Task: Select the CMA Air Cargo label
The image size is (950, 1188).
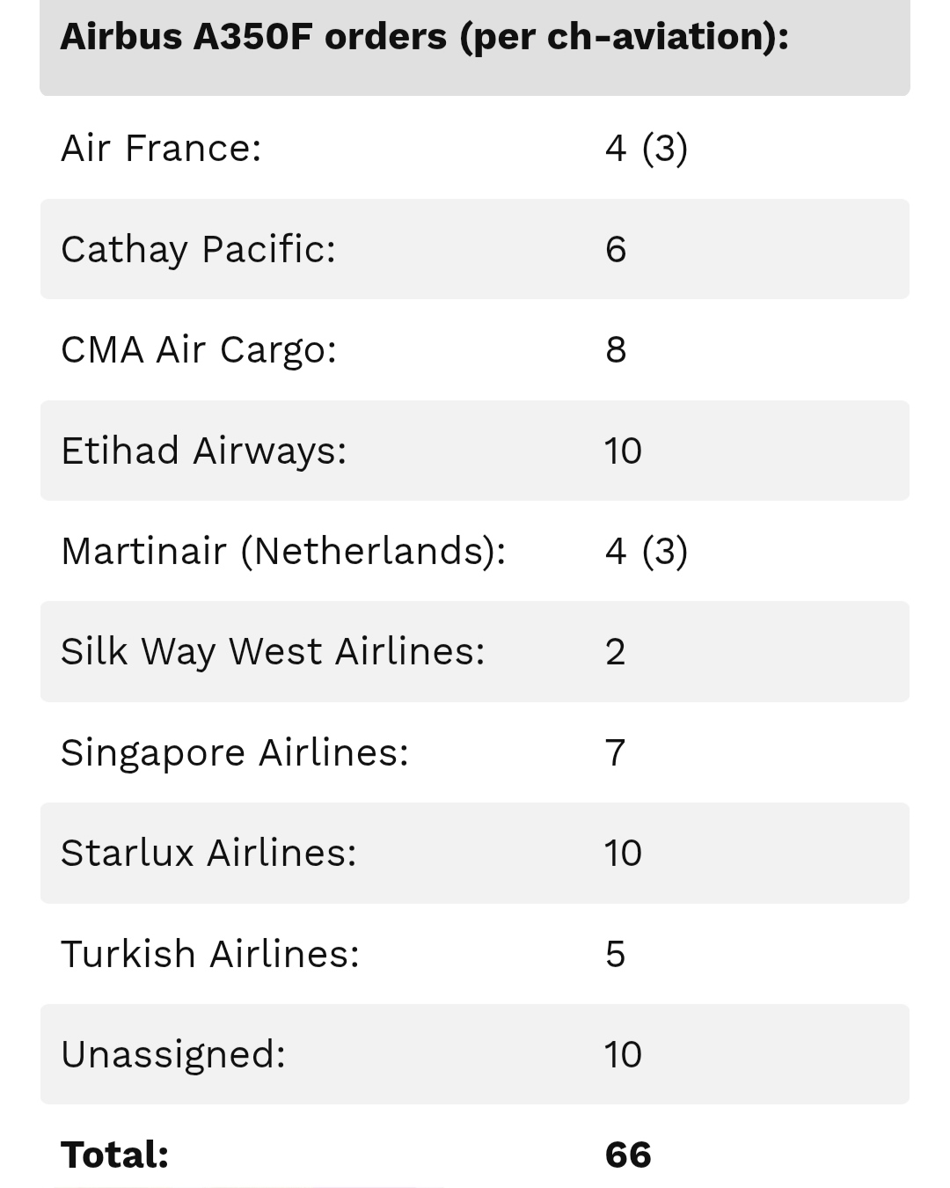Action: 199,349
